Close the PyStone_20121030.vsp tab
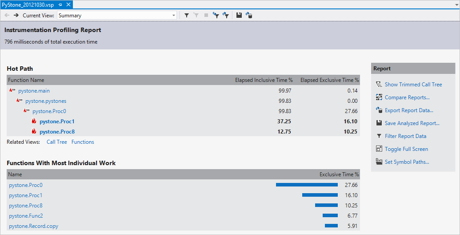Screen dimensions: 460x235 68,4
